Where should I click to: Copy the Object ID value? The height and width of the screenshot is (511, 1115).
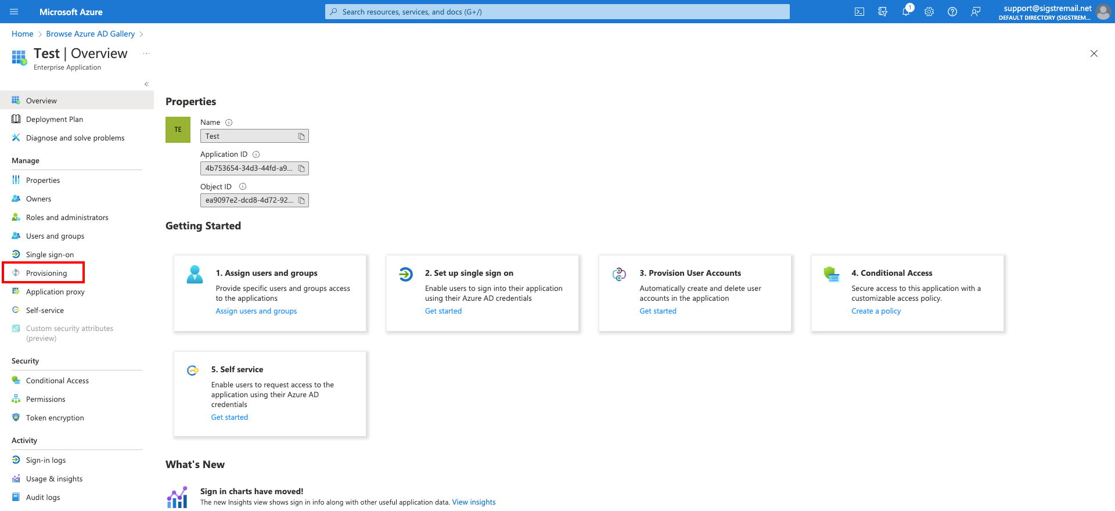click(301, 200)
